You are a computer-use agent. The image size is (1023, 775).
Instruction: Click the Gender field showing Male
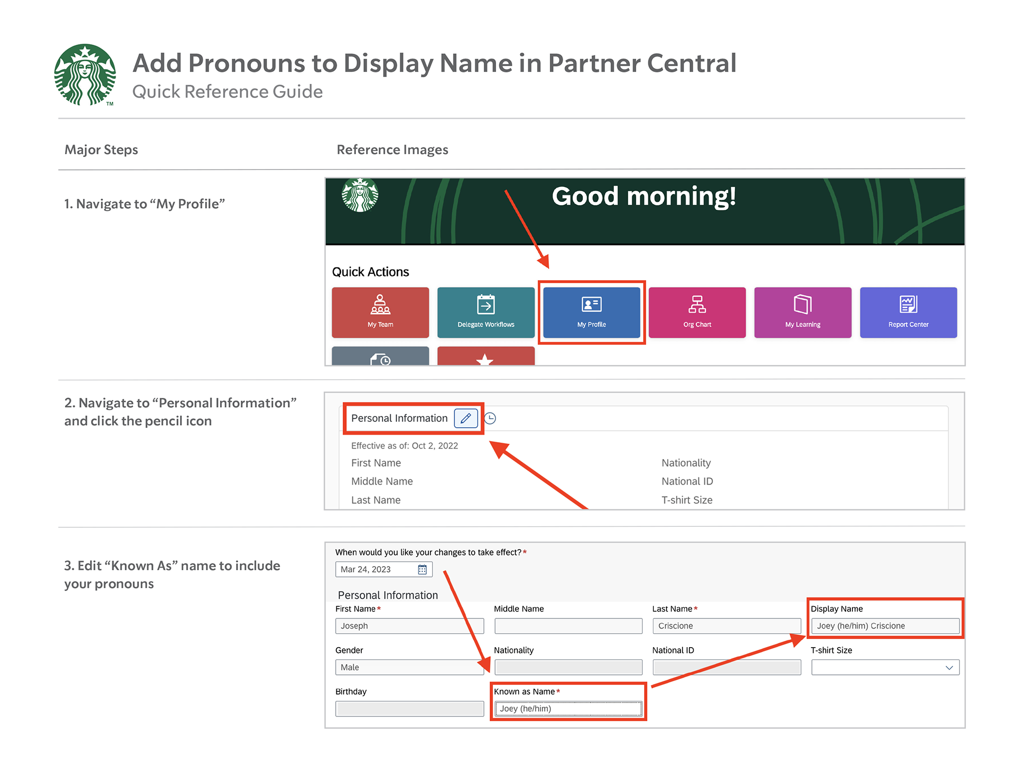(409, 667)
